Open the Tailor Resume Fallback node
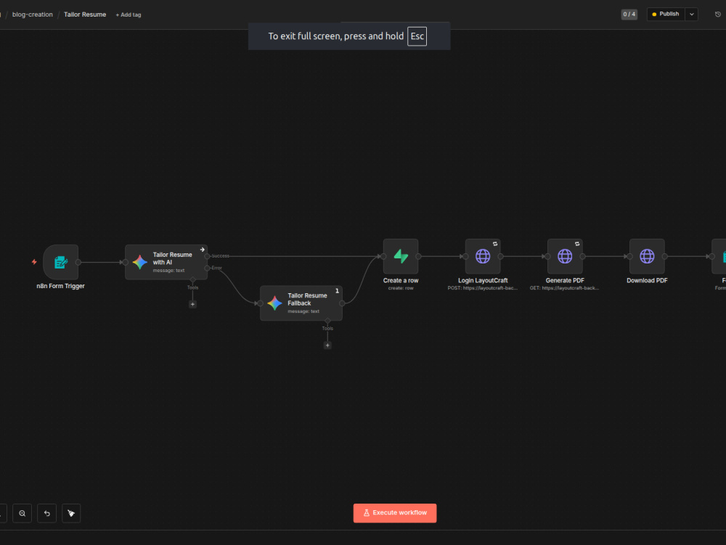 (x=301, y=303)
